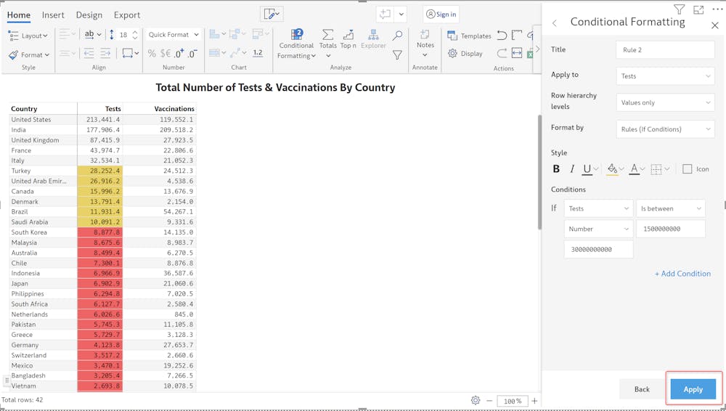The image size is (726, 411).
Task: Click the Title input field with Rule 2
Action: (665, 50)
